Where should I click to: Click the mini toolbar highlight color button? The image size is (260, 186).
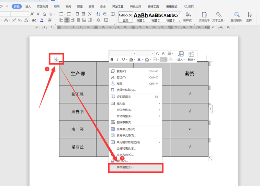[x=131, y=60]
